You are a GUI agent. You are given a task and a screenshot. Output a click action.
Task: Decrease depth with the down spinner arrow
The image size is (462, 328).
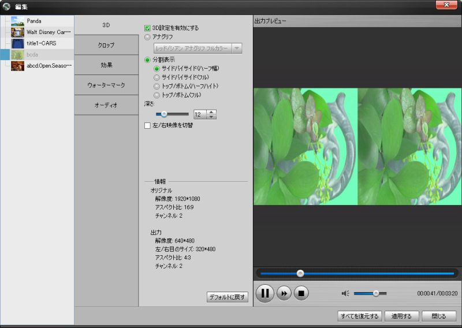tap(211, 117)
